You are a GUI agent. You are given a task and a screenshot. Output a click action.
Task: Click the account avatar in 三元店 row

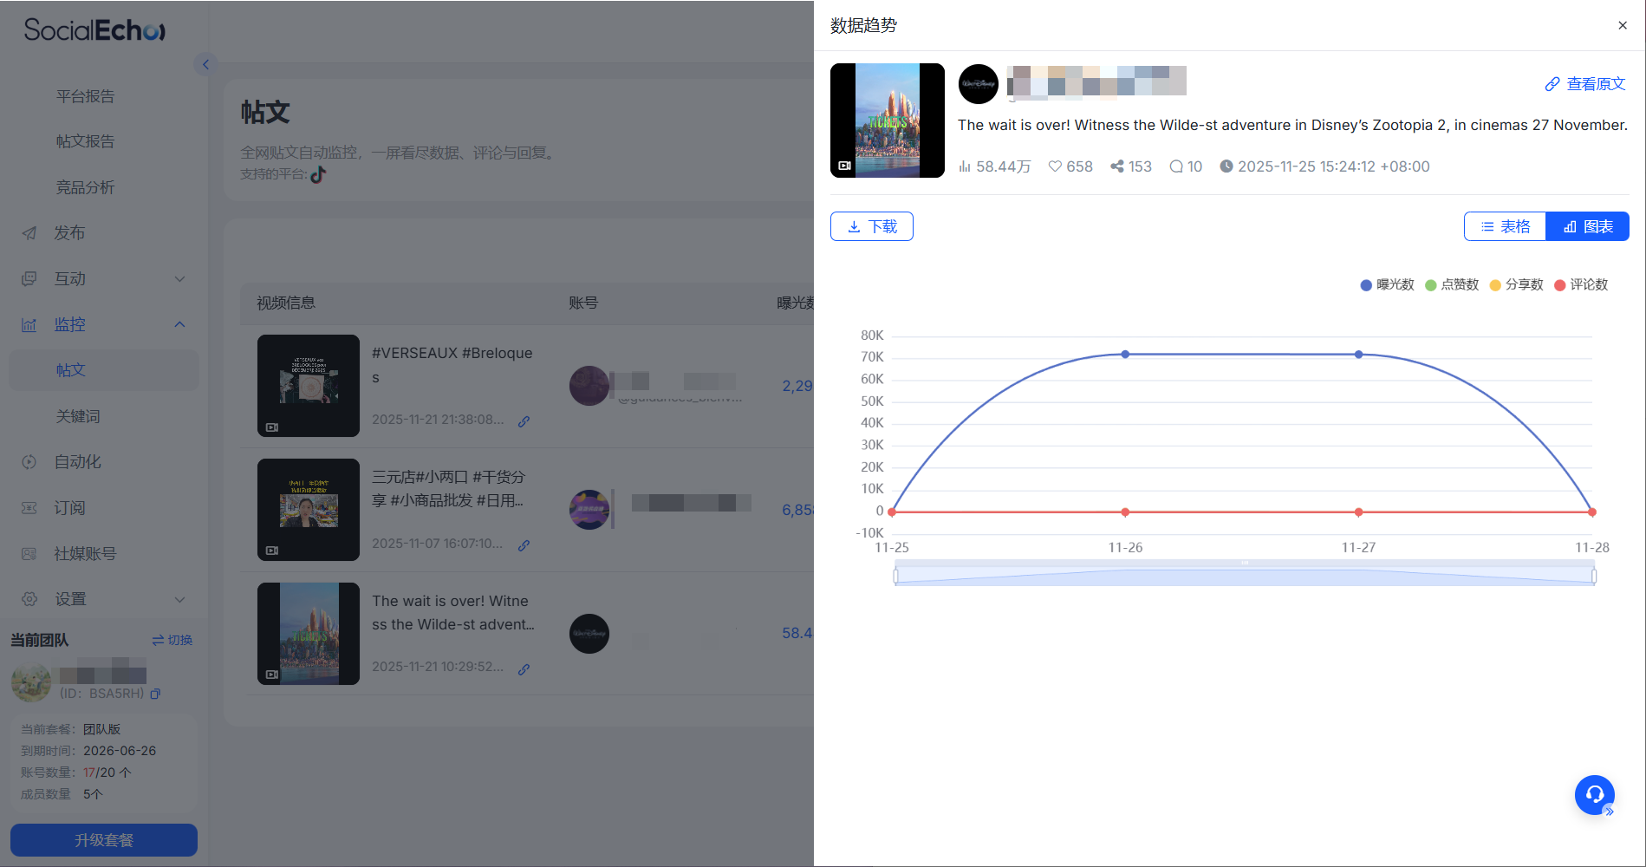coord(589,510)
